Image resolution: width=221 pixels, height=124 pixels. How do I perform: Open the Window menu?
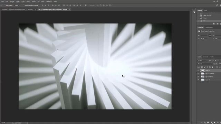49,2
